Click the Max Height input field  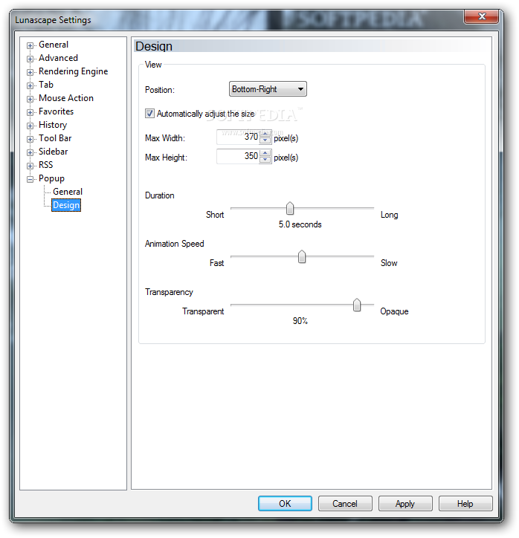[237, 157]
